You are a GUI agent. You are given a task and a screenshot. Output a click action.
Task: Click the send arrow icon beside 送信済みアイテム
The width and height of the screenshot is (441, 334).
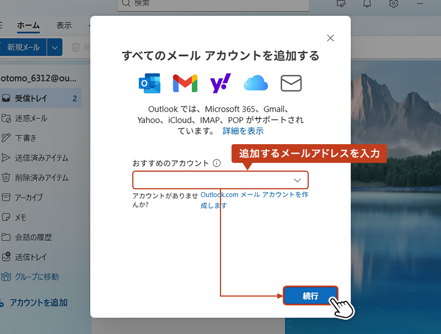tap(6, 158)
